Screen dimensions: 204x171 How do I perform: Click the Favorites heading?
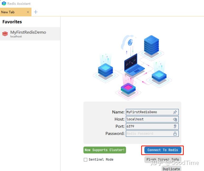point(12,22)
